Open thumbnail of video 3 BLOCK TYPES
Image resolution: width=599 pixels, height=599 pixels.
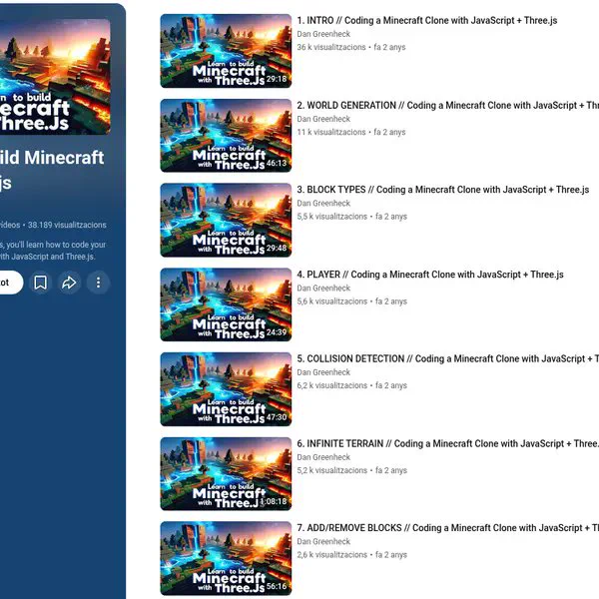pyautogui.click(x=226, y=220)
